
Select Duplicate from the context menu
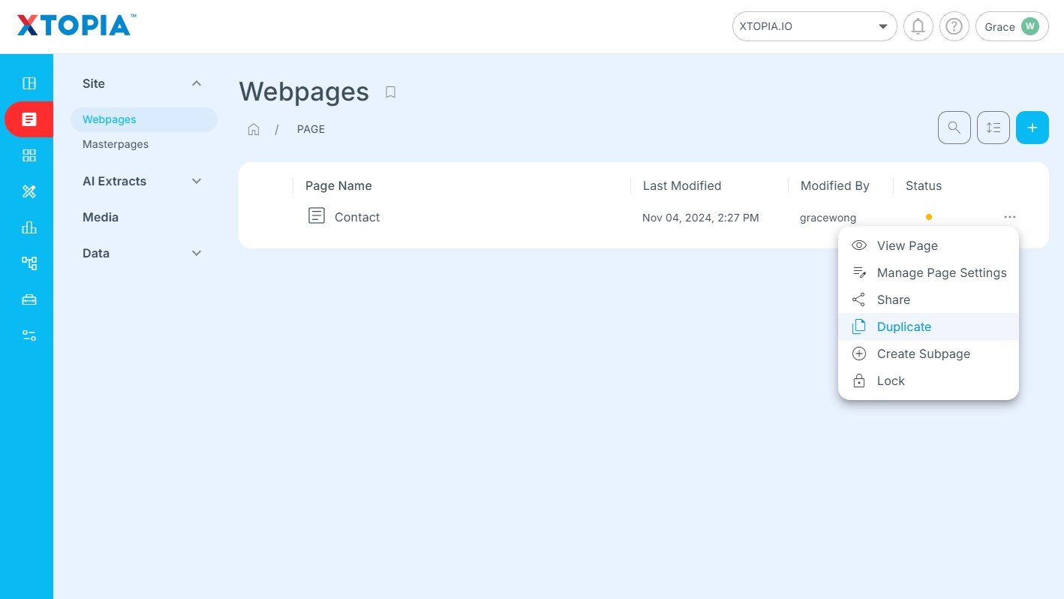coord(903,327)
